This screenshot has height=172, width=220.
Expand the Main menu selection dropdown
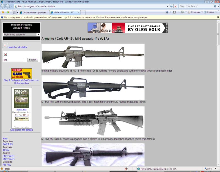click(x=38, y=35)
